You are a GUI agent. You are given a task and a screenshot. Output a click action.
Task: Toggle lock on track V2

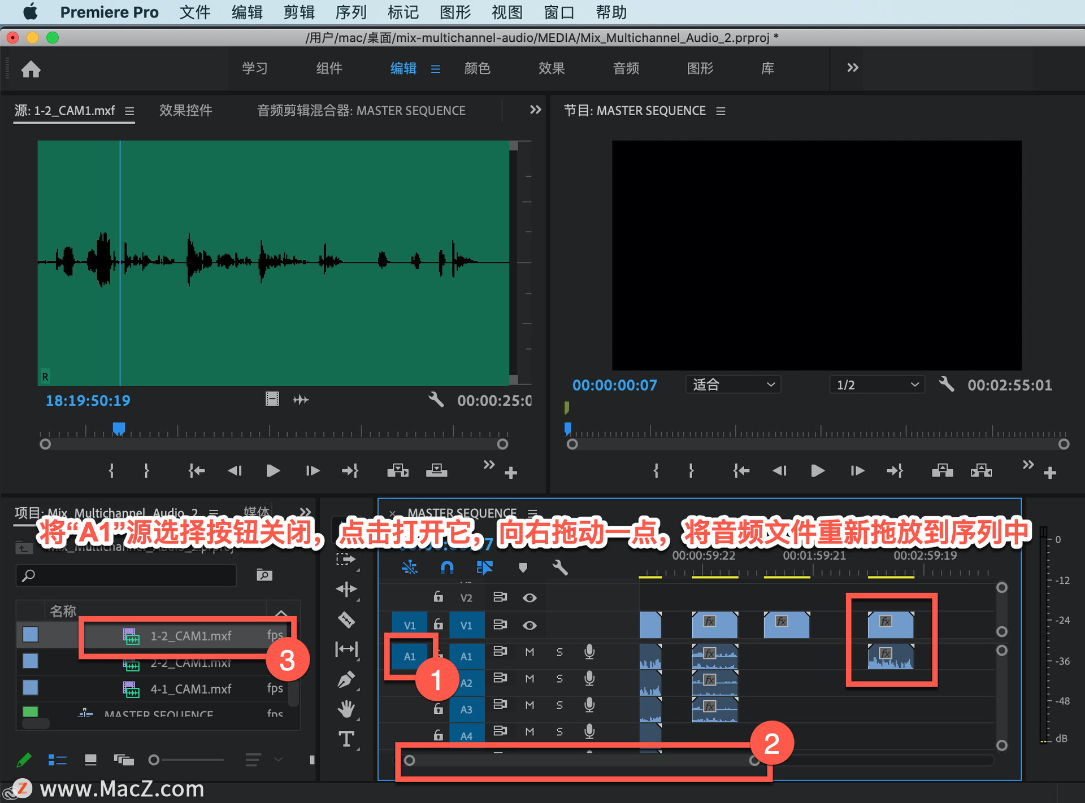point(438,597)
